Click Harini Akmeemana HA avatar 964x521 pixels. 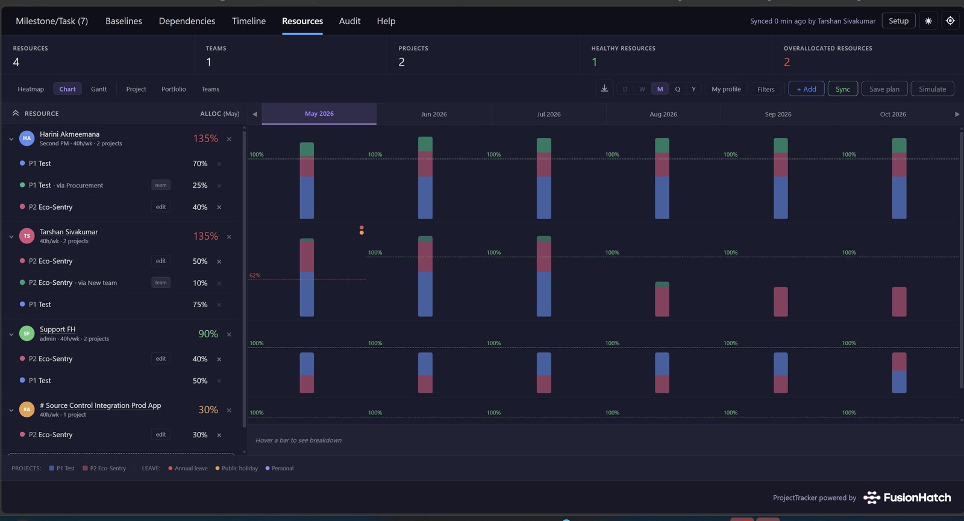click(27, 139)
